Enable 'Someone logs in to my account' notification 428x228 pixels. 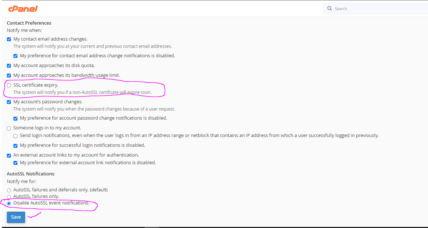click(x=9, y=128)
